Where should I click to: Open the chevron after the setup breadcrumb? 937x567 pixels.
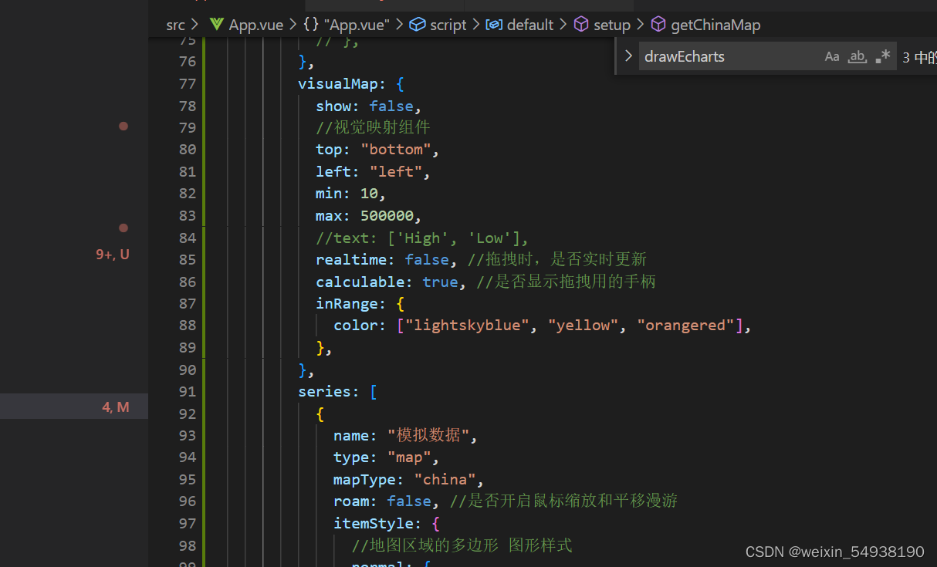click(x=640, y=24)
